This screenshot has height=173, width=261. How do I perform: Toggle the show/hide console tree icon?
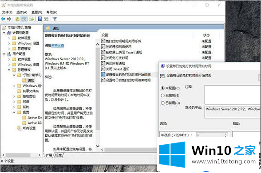point(24,19)
